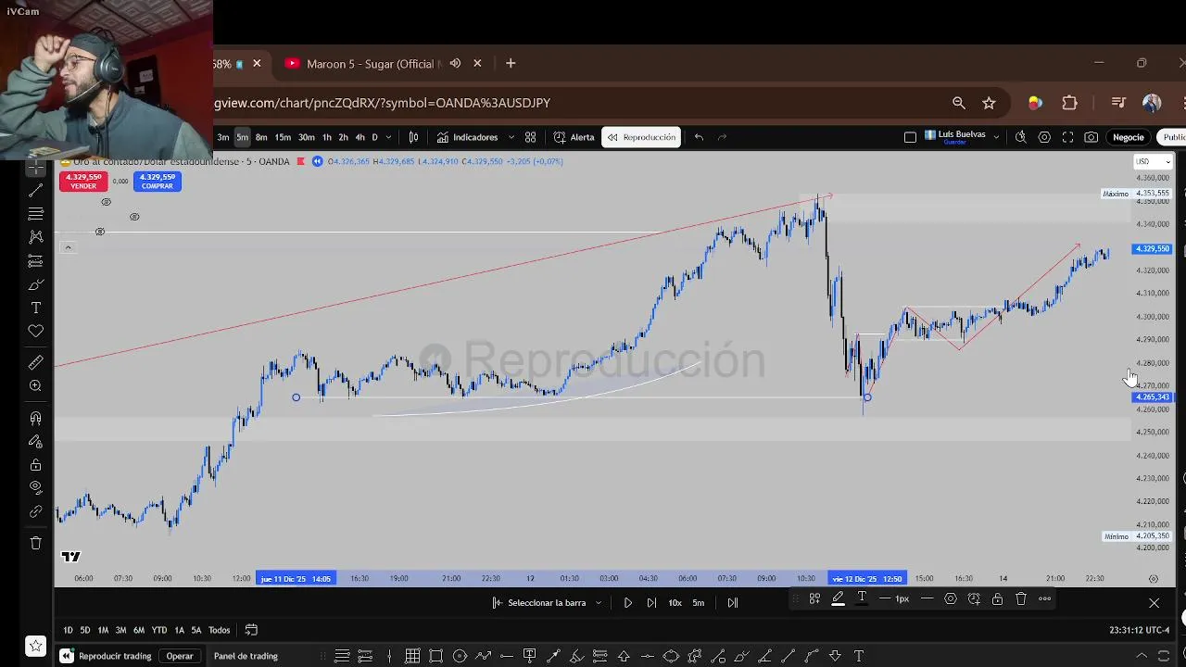Add alert for drawing in floating toolbar

click(x=974, y=598)
